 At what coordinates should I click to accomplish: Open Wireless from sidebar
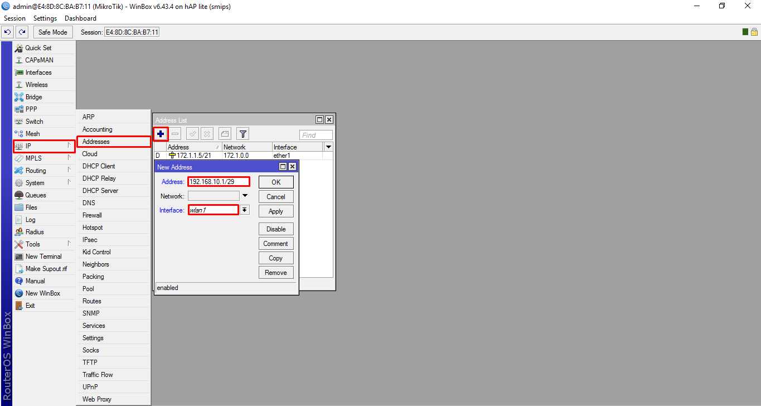coord(44,85)
